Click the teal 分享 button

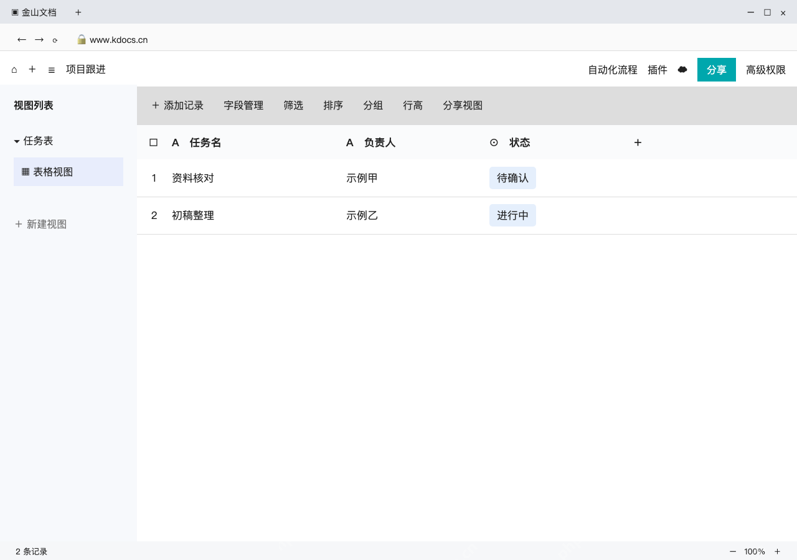[717, 70]
